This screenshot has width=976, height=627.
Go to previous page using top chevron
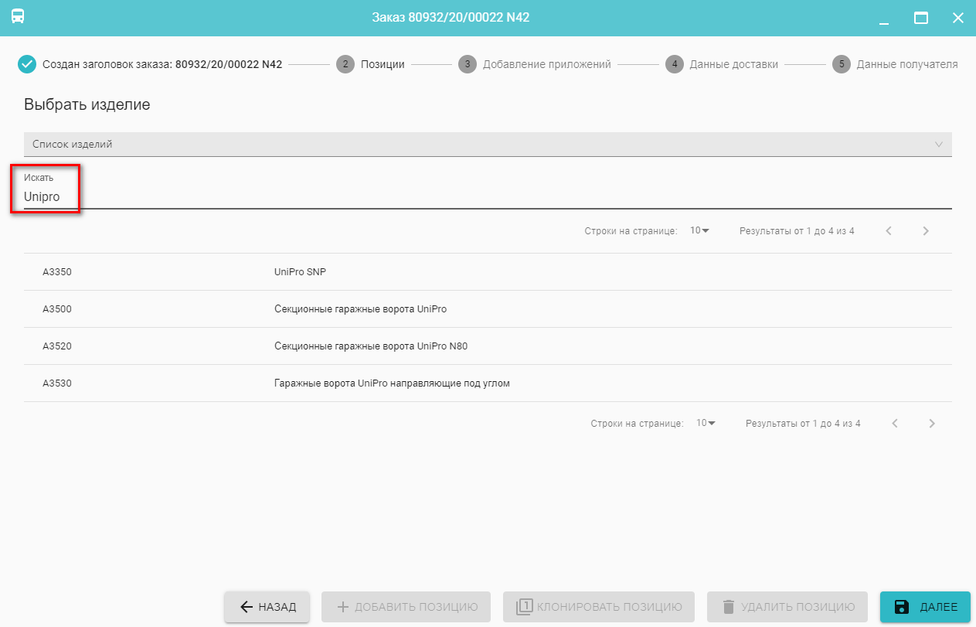889,230
